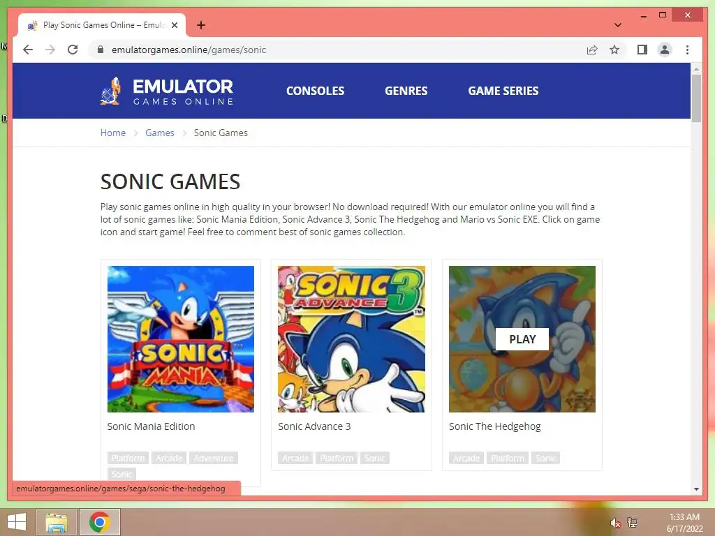Open Chrome three-dot menu

pos(687,50)
